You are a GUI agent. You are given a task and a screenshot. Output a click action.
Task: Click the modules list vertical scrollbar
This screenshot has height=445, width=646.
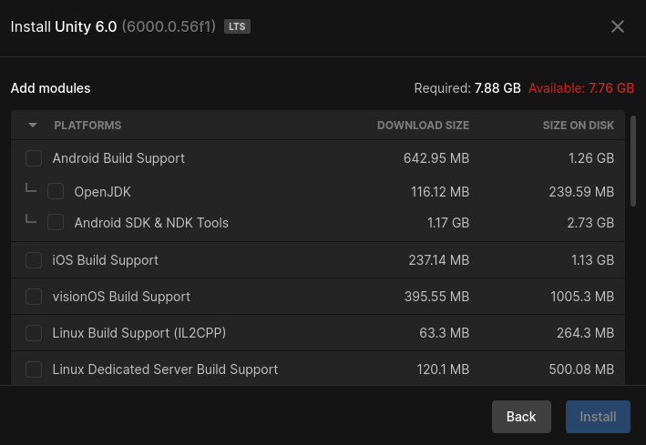(x=633, y=159)
